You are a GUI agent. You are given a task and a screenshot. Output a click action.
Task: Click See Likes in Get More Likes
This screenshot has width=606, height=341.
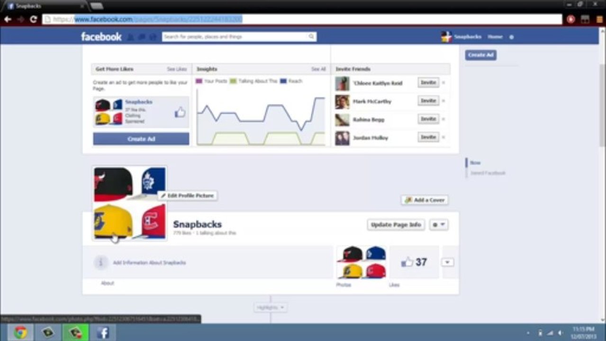(x=177, y=69)
